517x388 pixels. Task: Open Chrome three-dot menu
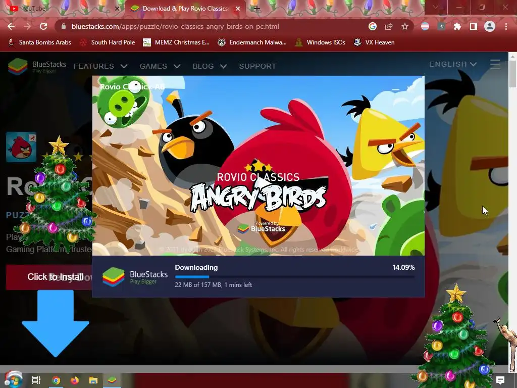click(506, 26)
